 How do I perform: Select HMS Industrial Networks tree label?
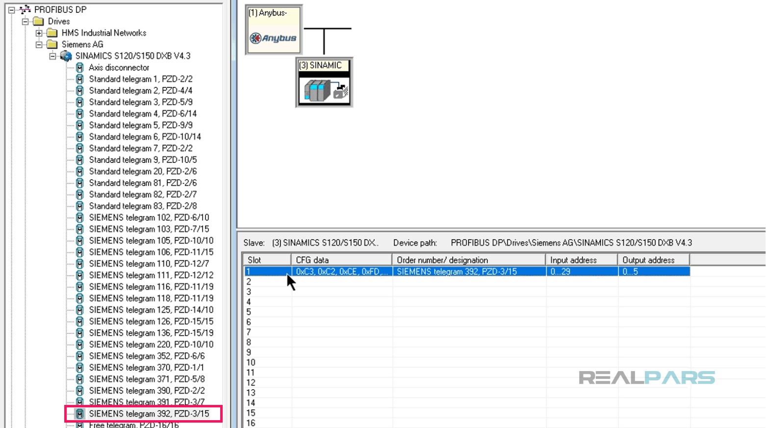coord(104,33)
